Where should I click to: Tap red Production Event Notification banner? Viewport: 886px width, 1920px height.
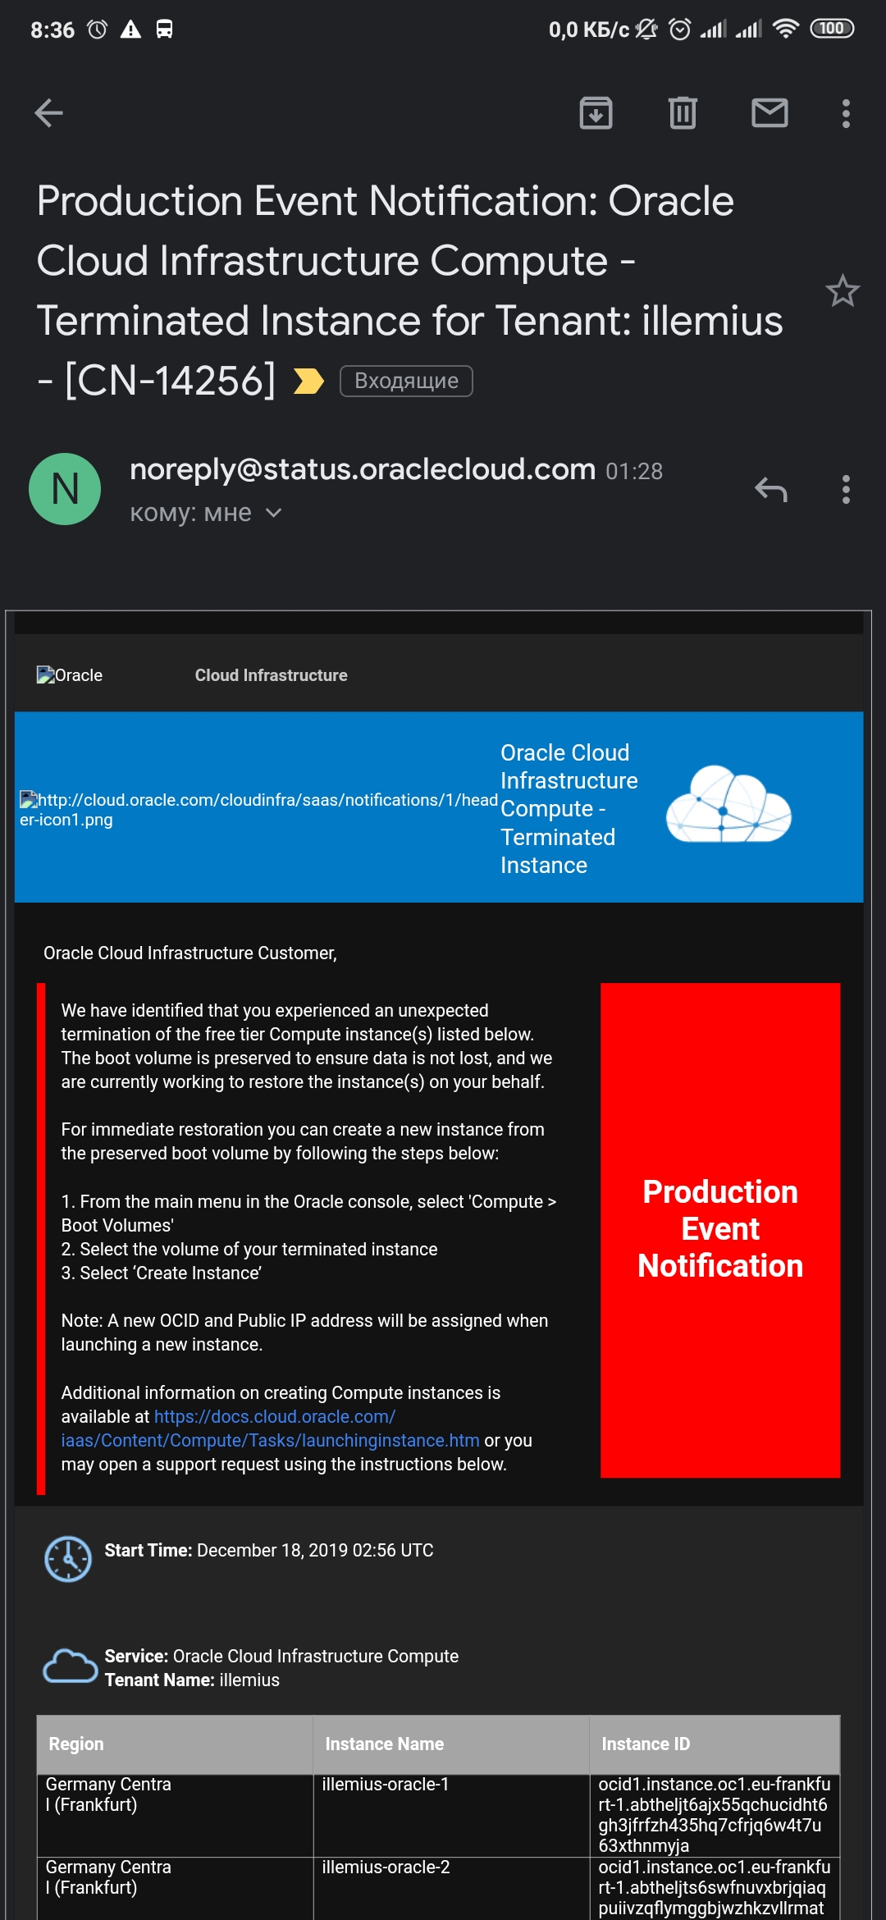click(720, 1230)
